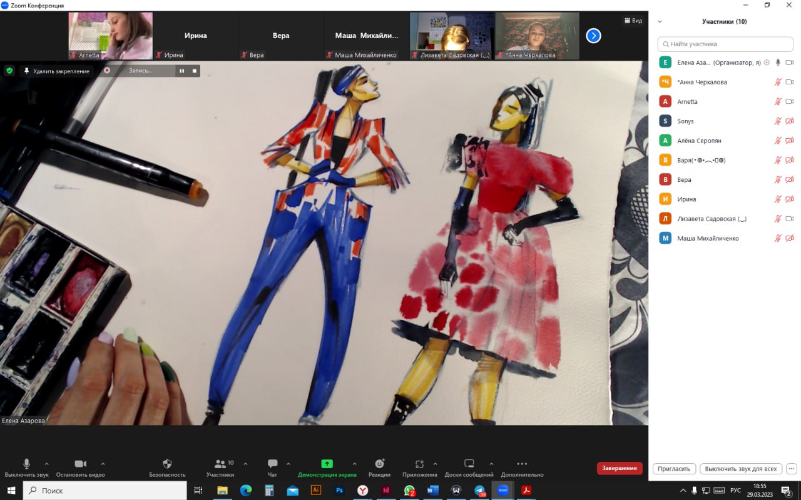Click Выключить звук для всех button

click(x=740, y=469)
